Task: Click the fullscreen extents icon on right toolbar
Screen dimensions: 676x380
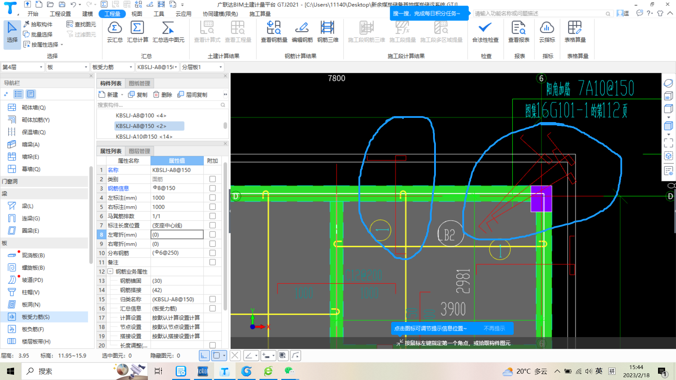Action: pos(668,143)
